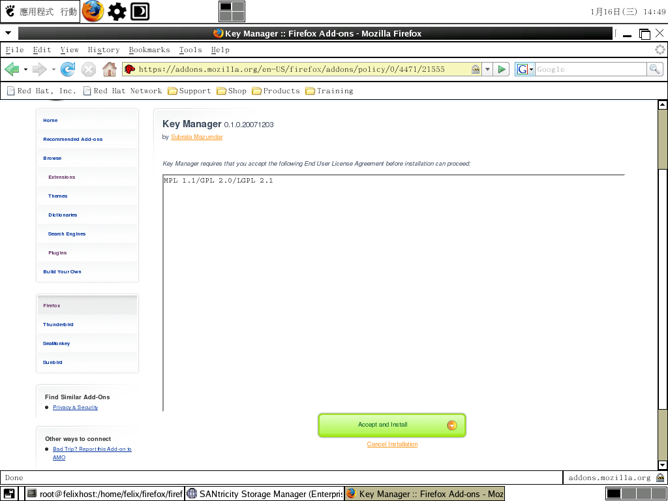668x501 pixels.
Task: Click the vertical scrollbar down arrow
Action: [662, 464]
